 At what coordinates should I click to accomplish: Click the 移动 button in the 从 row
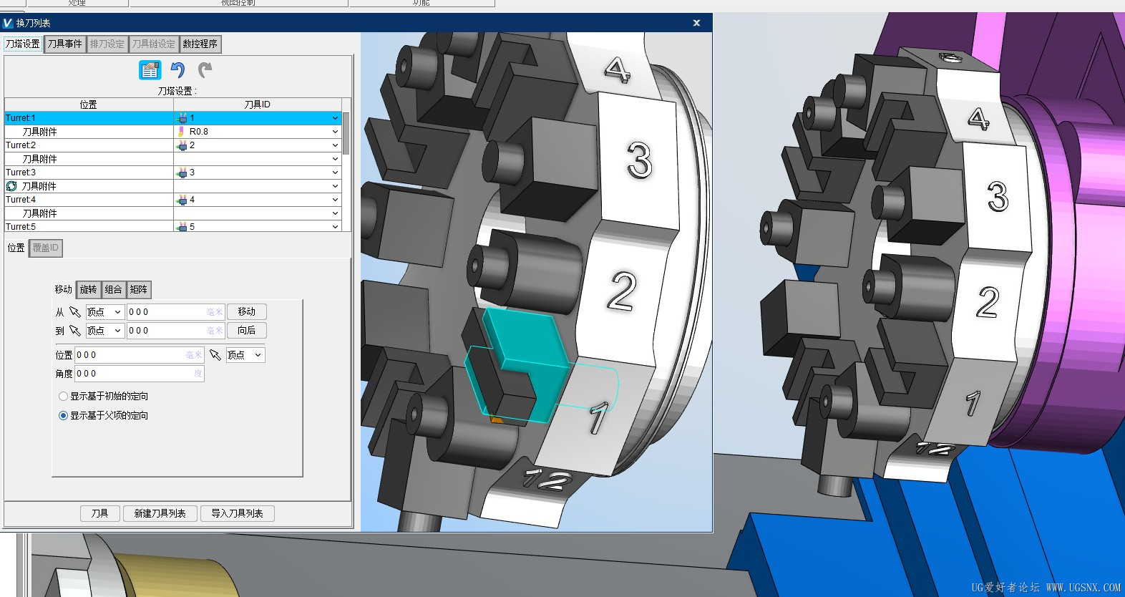click(247, 312)
